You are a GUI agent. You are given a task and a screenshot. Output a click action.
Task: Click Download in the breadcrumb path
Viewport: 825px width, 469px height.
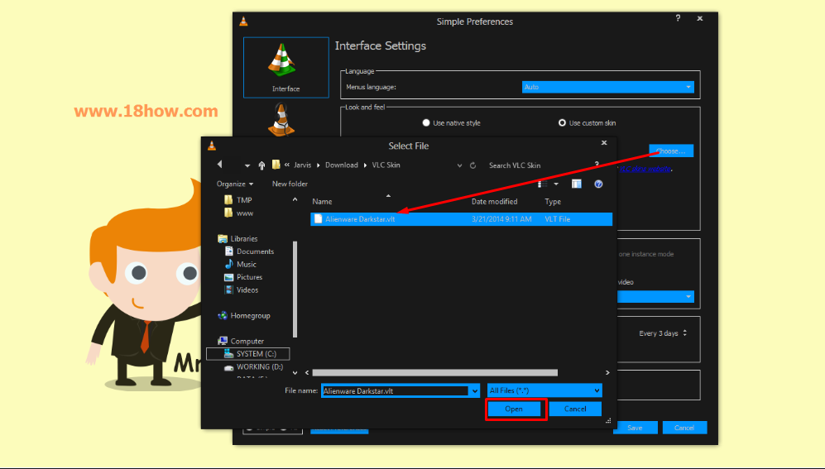(x=342, y=165)
